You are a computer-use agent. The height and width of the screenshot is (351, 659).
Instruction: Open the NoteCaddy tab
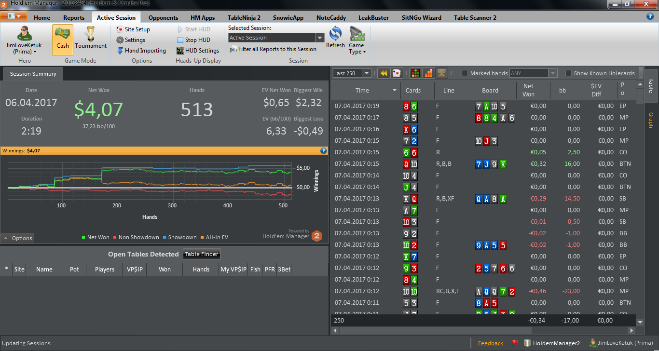331,18
